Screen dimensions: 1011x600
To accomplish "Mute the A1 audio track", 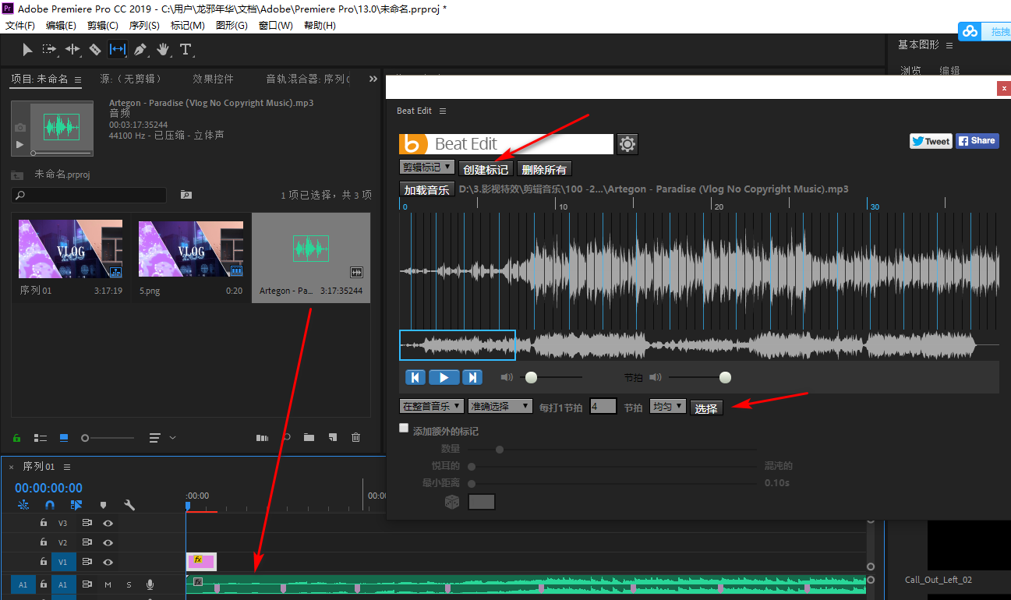I will pos(108,584).
